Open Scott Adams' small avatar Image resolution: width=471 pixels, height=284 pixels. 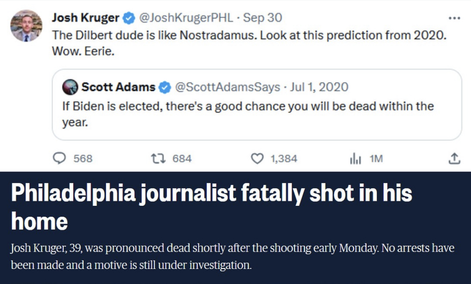coord(70,87)
